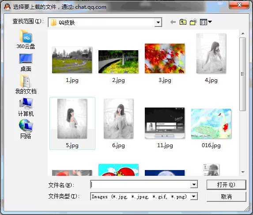The height and width of the screenshot is (215, 253).
Task: Open the 文件类型 dropdown arrow
Action: click(x=194, y=196)
